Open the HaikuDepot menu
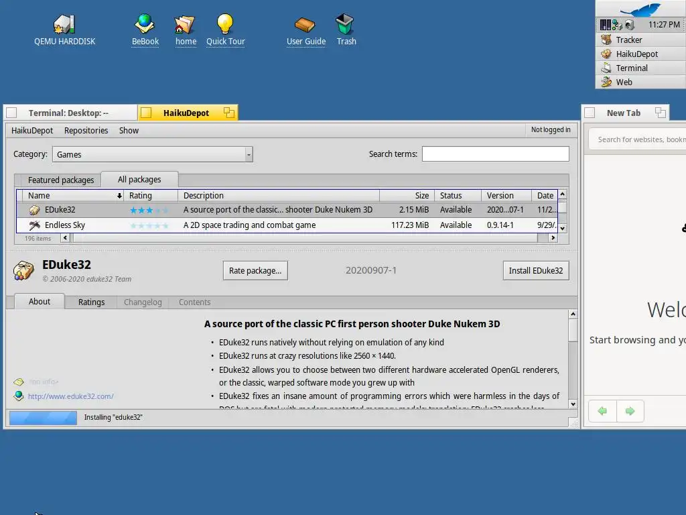This screenshot has width=686, height=515. [x=32, y=131]
